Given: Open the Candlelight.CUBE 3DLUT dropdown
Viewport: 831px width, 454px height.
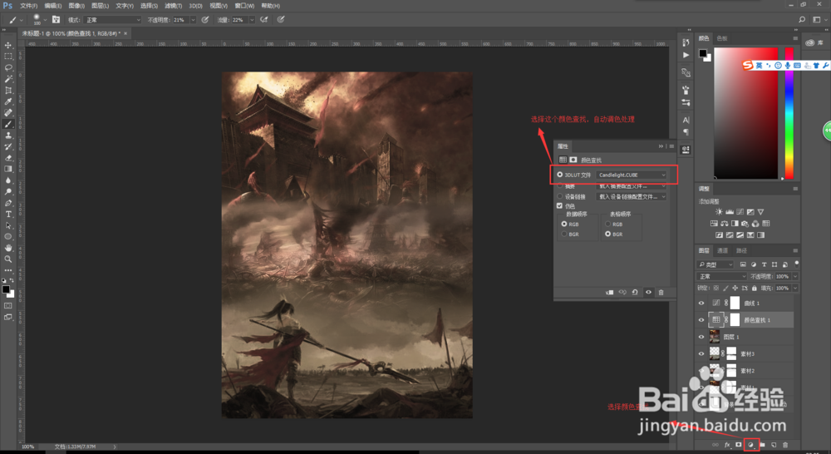Looking at the screenshot, I should (x=632, y=175).
